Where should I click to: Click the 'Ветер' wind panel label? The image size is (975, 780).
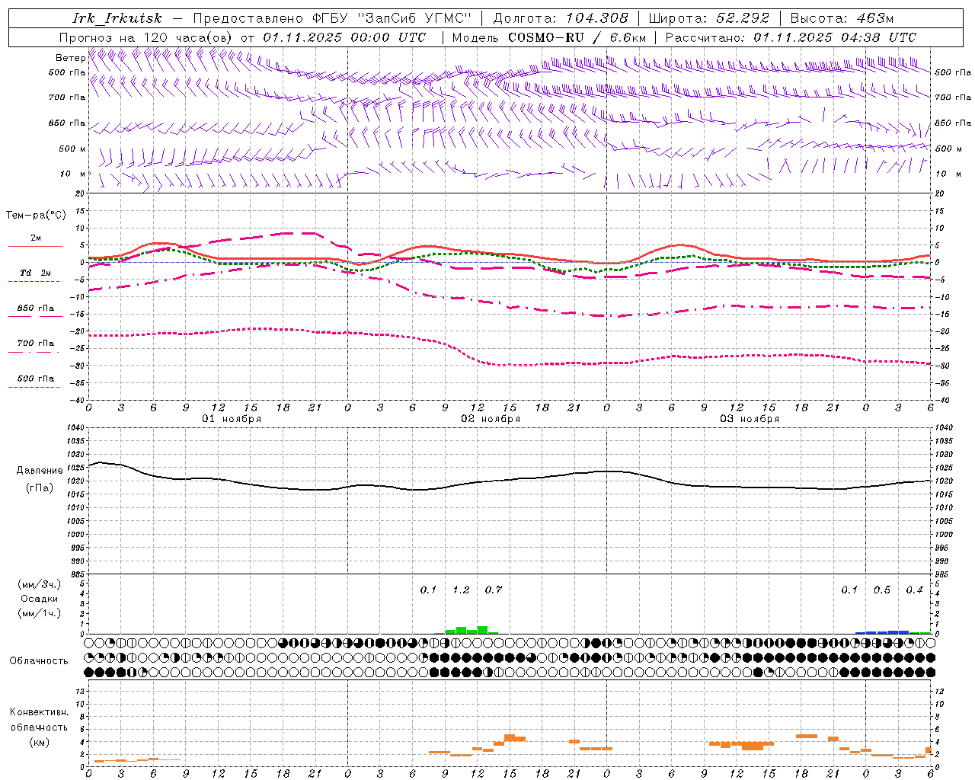coord(70,57)
